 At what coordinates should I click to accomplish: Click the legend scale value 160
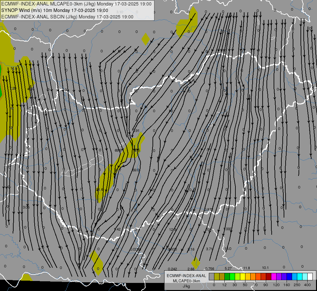pos(287,285)
